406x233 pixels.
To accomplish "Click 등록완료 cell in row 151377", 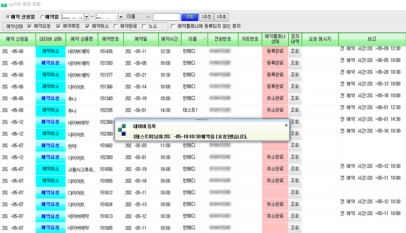I will click(275, 74).
